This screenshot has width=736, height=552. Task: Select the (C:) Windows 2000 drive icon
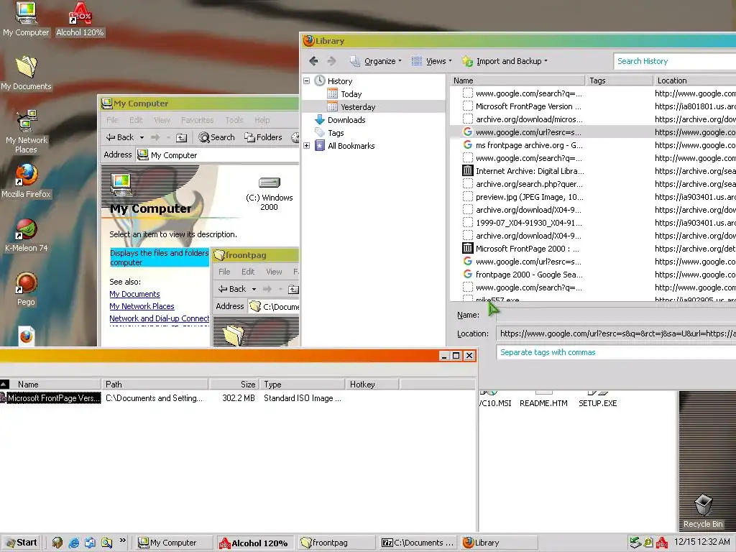click(x=269, y=194)
